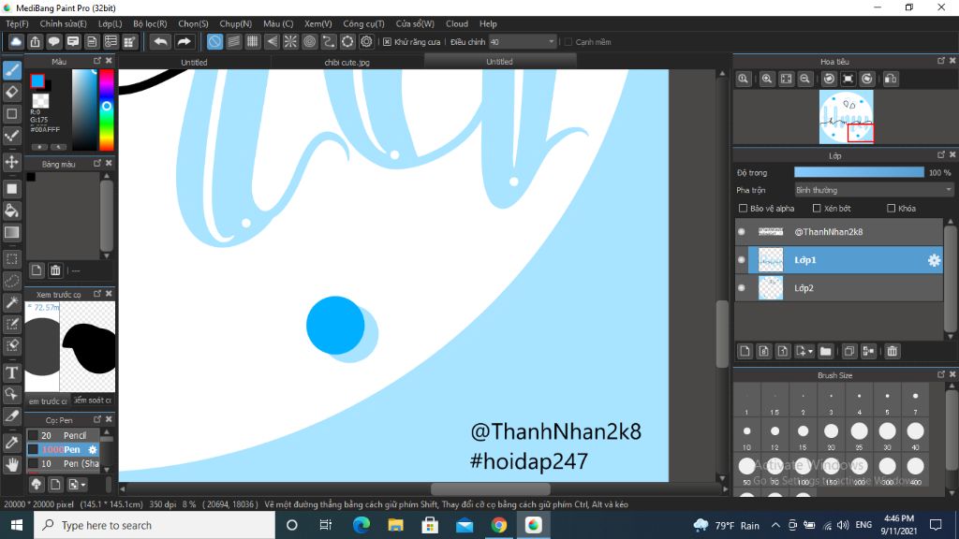This screenshot has width=959, height=539.
Task: Delete layer with trash icon
Action: click(893, 352)
